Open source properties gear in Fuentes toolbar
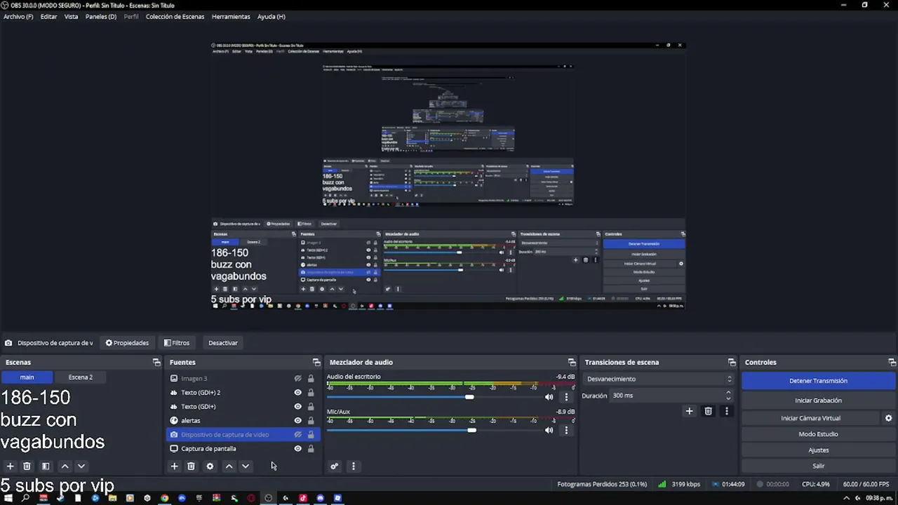 210,466
